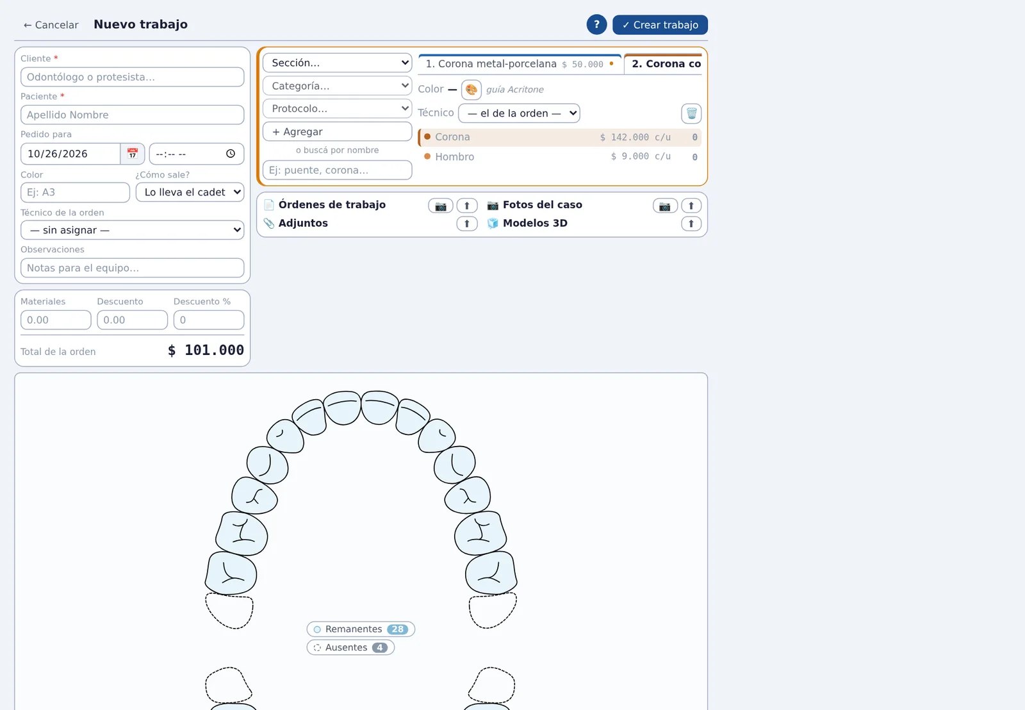Expand the Categoría dropdown
This screenshot has width=1025, height=710.
coord(338,86)
